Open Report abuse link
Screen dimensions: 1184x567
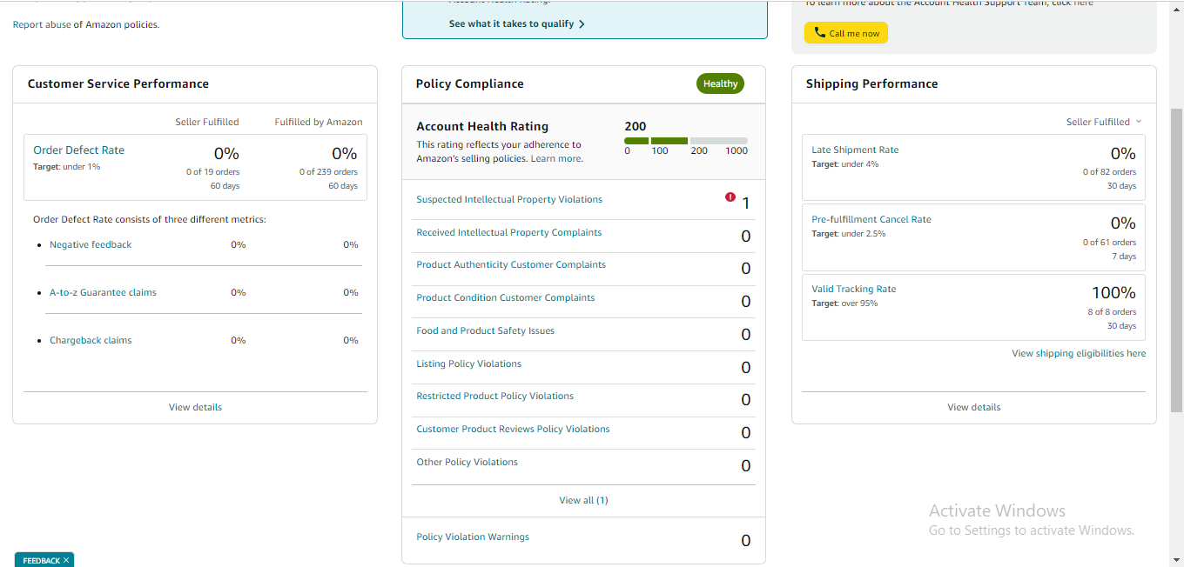point(41,24)
